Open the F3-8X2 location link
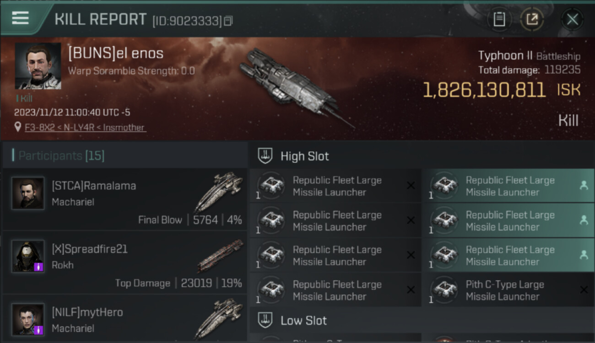The height and width of the screenshot is (343, 595). tap(85, 128)
